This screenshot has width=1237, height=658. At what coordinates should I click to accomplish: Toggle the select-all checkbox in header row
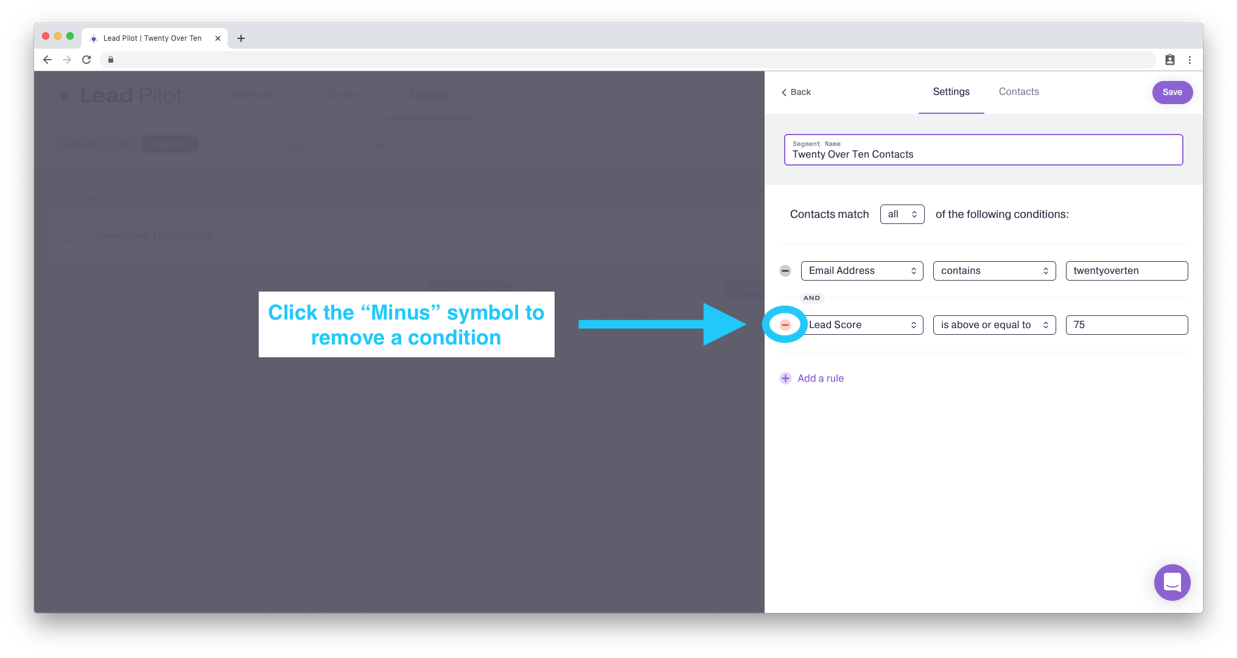pos(68,197)
